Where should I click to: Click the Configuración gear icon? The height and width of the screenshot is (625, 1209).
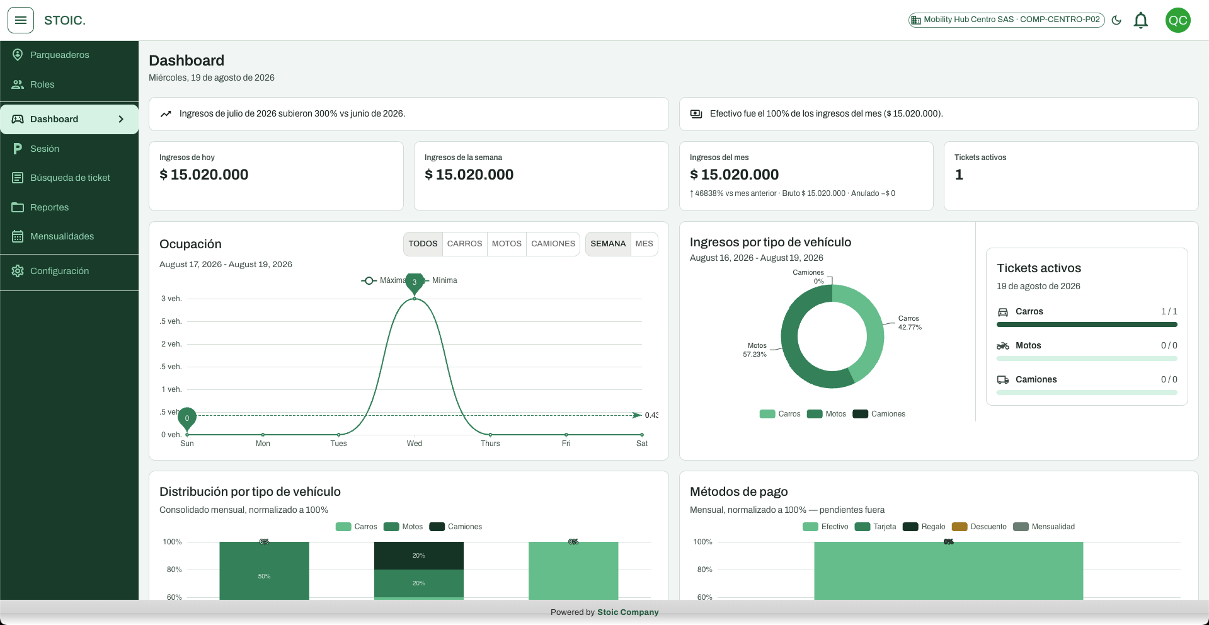pos(18,271)
